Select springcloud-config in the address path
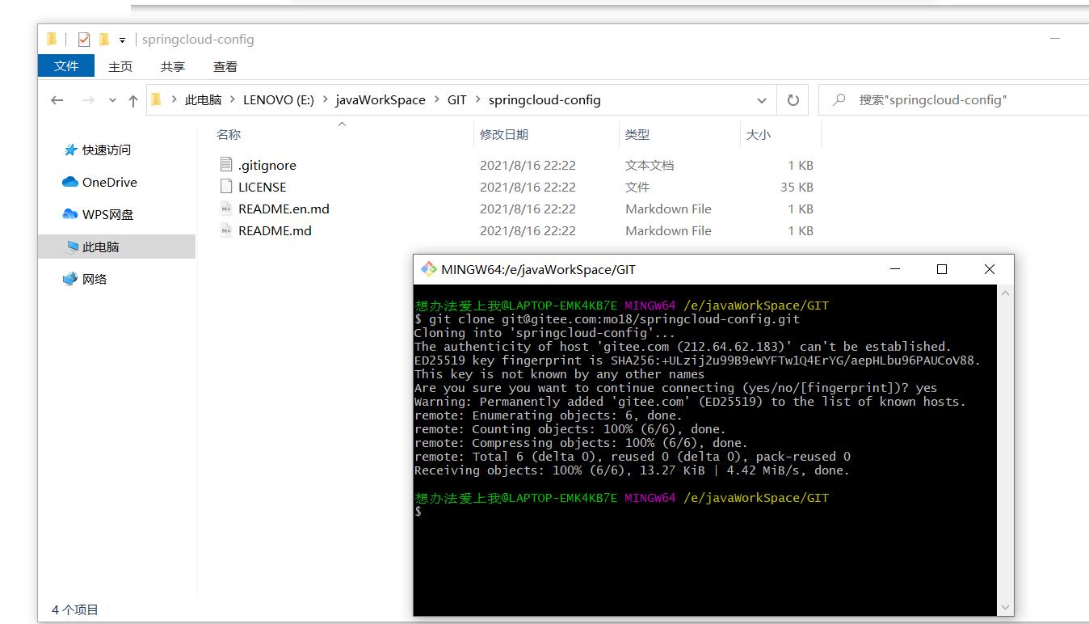1089x624 pixels. [x=544, y=100]
